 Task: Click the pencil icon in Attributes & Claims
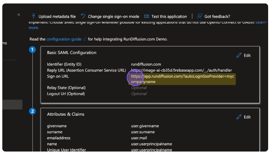point(239,117)
